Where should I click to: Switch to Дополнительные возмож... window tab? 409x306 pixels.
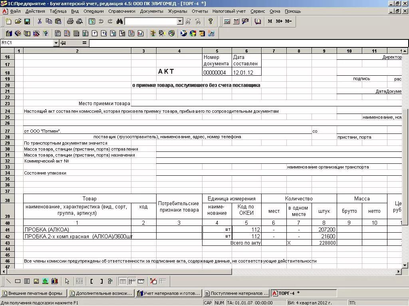pos(101,293)
